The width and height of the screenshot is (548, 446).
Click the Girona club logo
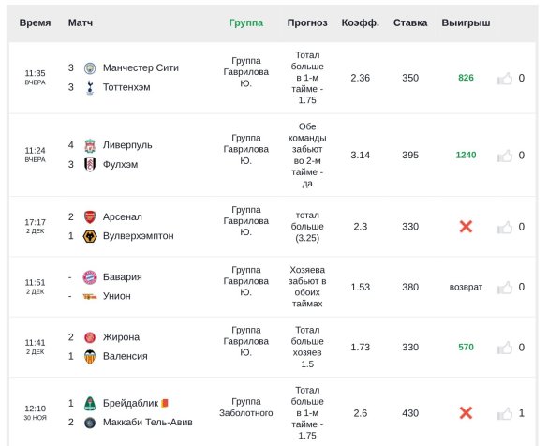(x=90, y=337)
